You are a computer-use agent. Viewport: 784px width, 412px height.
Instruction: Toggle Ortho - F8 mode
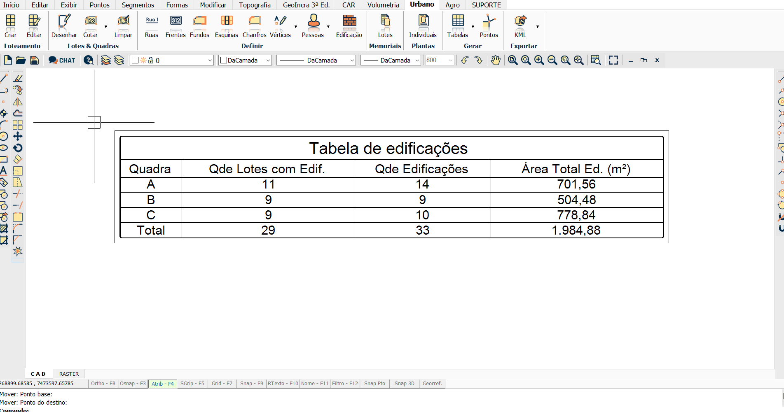point(103,384)
